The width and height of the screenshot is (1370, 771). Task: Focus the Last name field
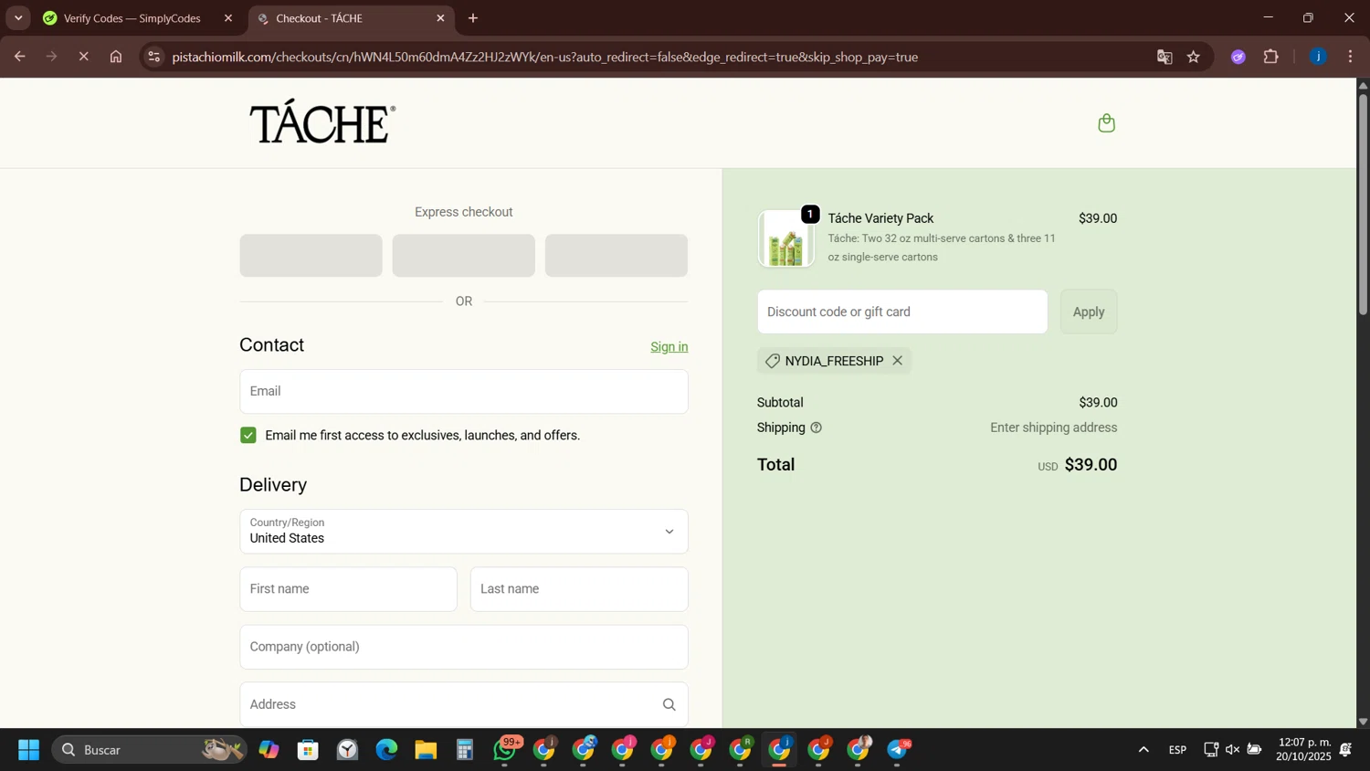(x=579, y=589)
